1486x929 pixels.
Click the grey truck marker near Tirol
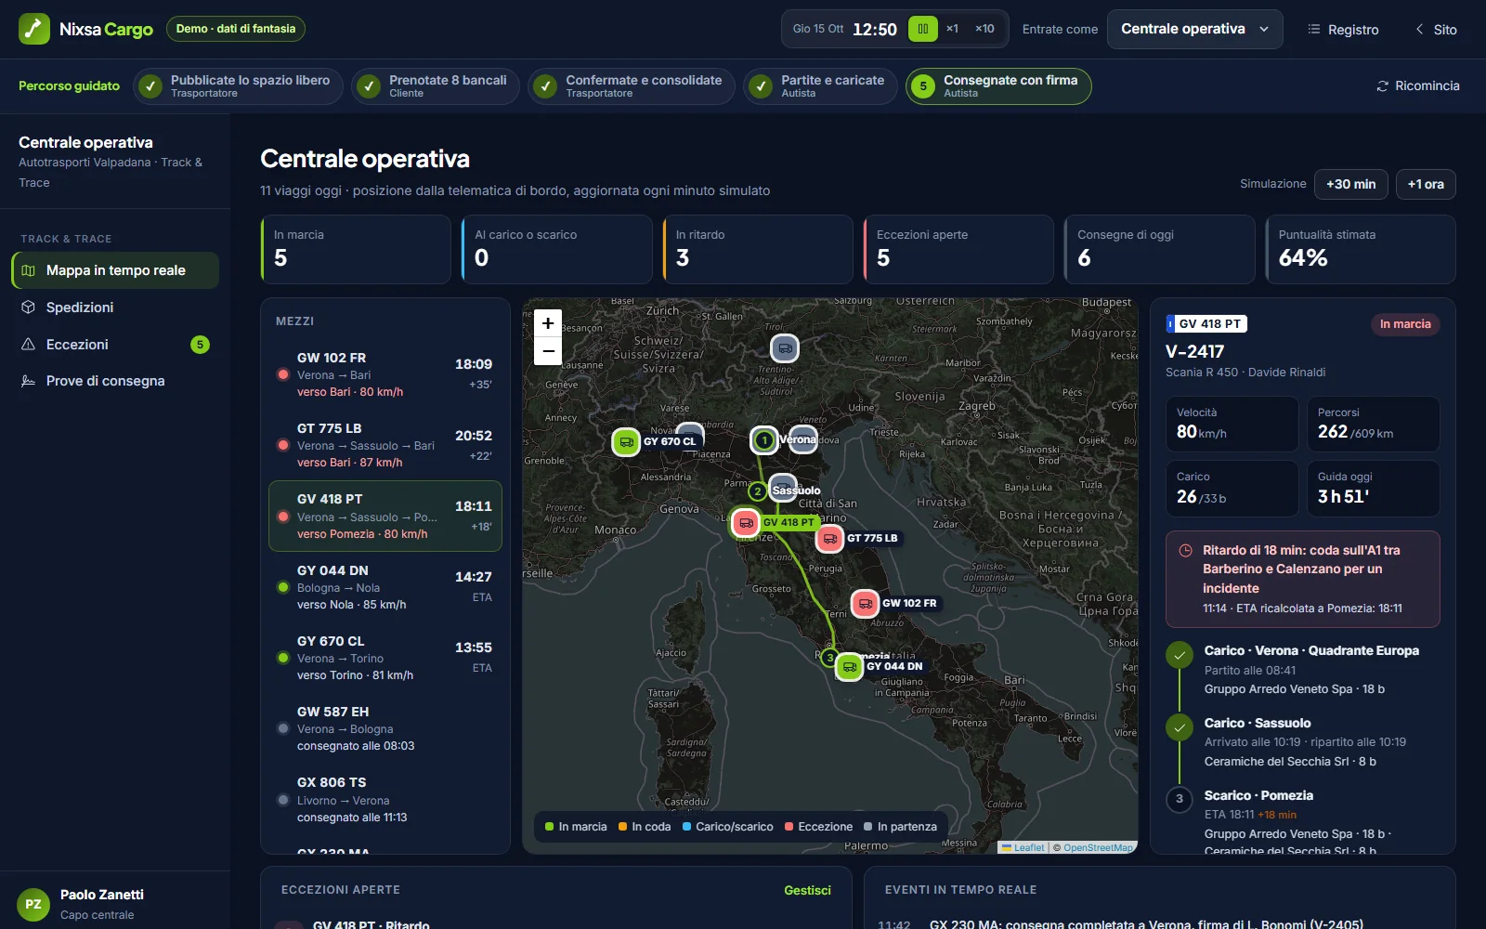[785, 348]
